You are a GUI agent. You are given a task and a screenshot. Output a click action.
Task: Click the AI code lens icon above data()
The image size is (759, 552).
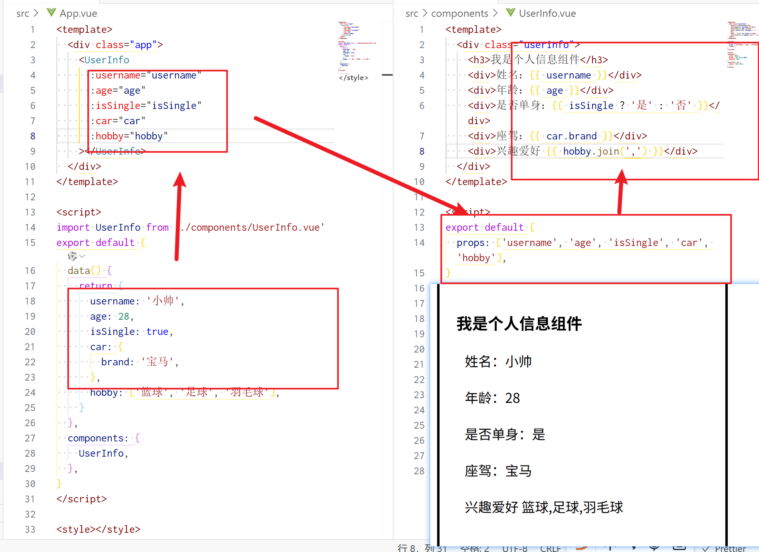tap(72, 256)
